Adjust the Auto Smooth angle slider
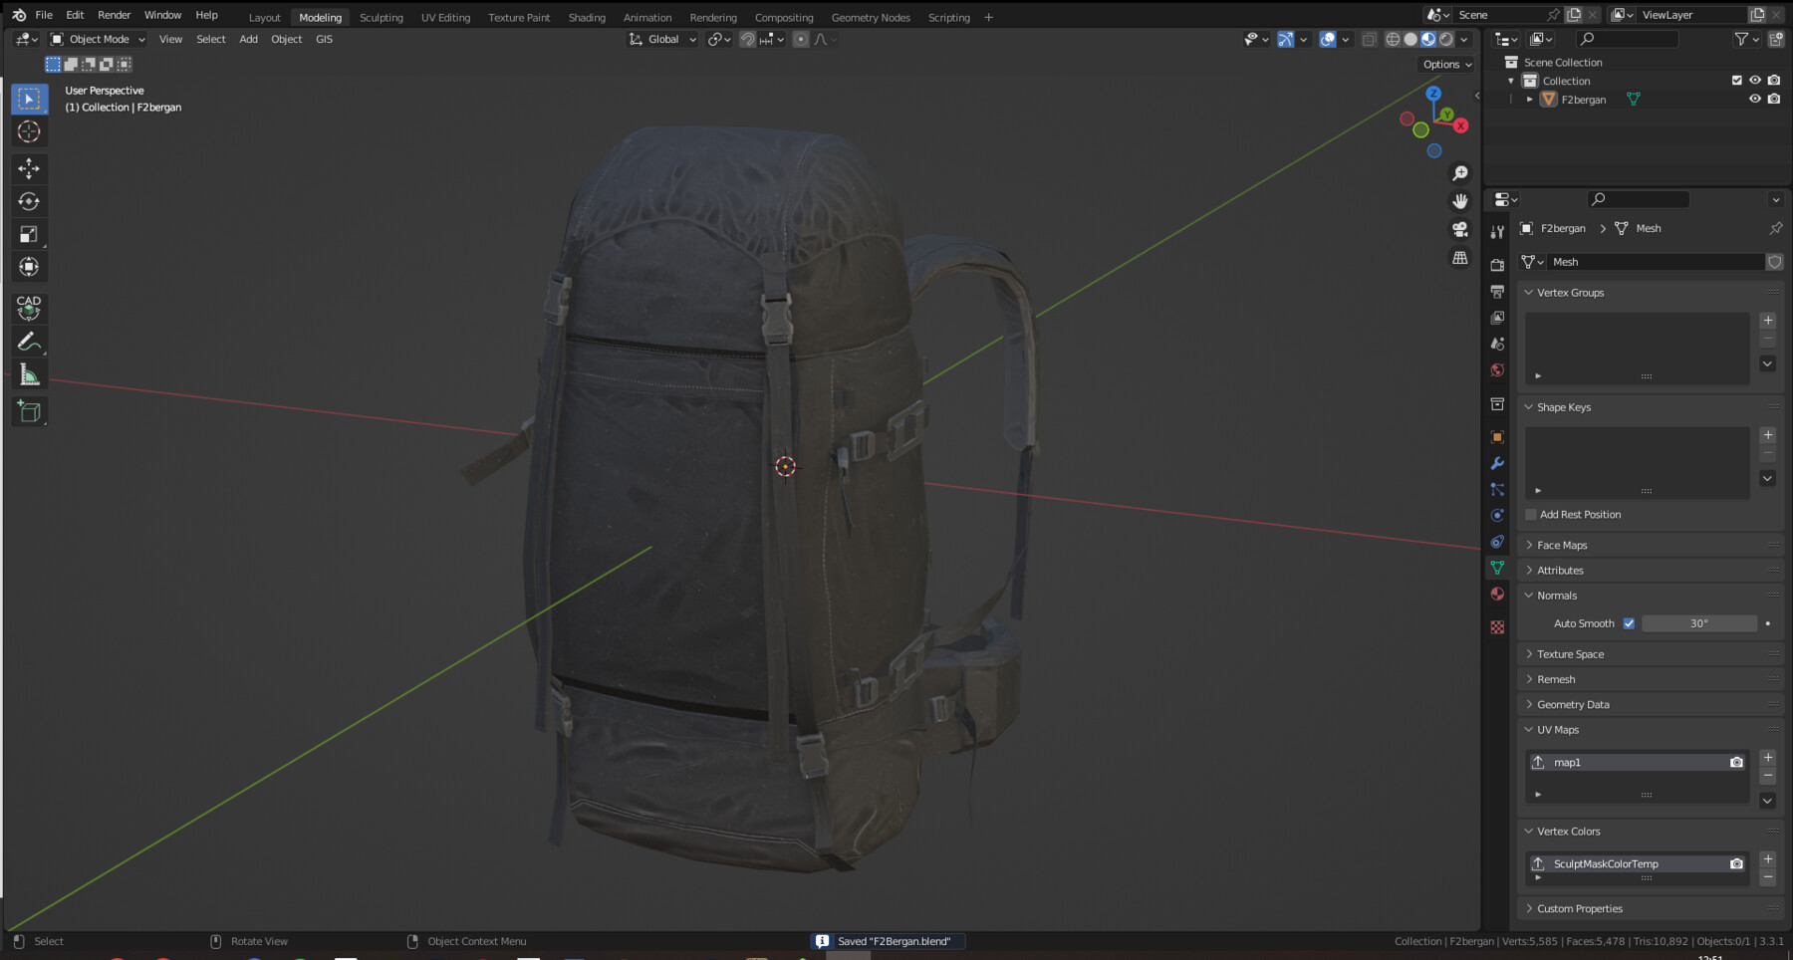The width and height of the screenshot is (1793, 960). [x=1699, y=622]
